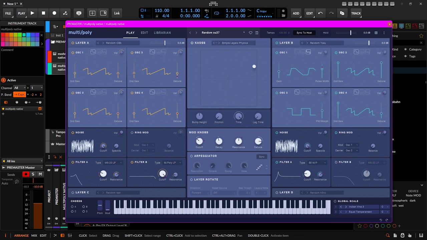Arm the global record button

coord(54,13)
